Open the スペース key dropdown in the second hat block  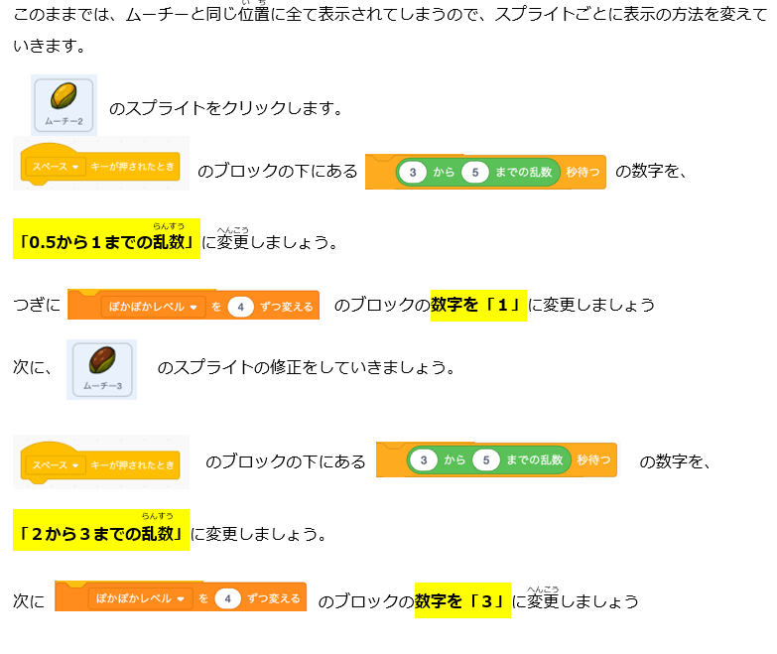tap(56, 464)
